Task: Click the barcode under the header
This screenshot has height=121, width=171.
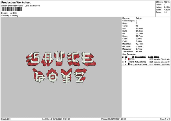Action: tap(12, 9)
